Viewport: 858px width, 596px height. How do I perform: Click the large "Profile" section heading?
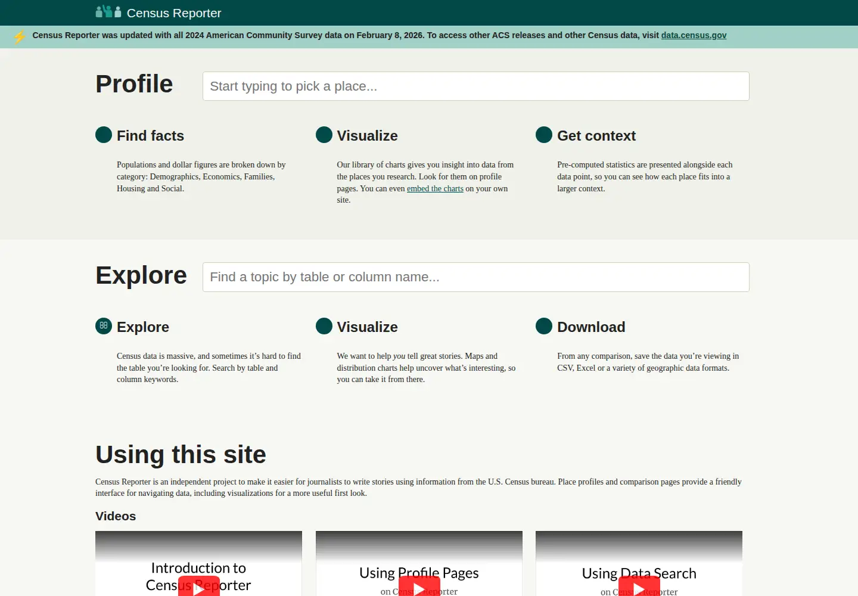tap(134, 84)
